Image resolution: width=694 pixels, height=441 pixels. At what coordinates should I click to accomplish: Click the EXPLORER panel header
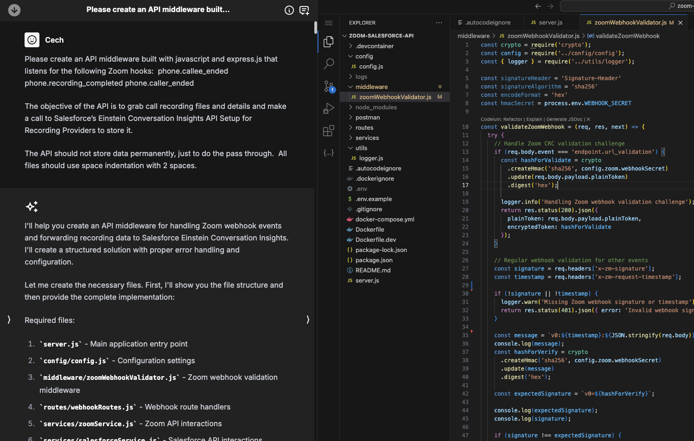click(362, 23)
